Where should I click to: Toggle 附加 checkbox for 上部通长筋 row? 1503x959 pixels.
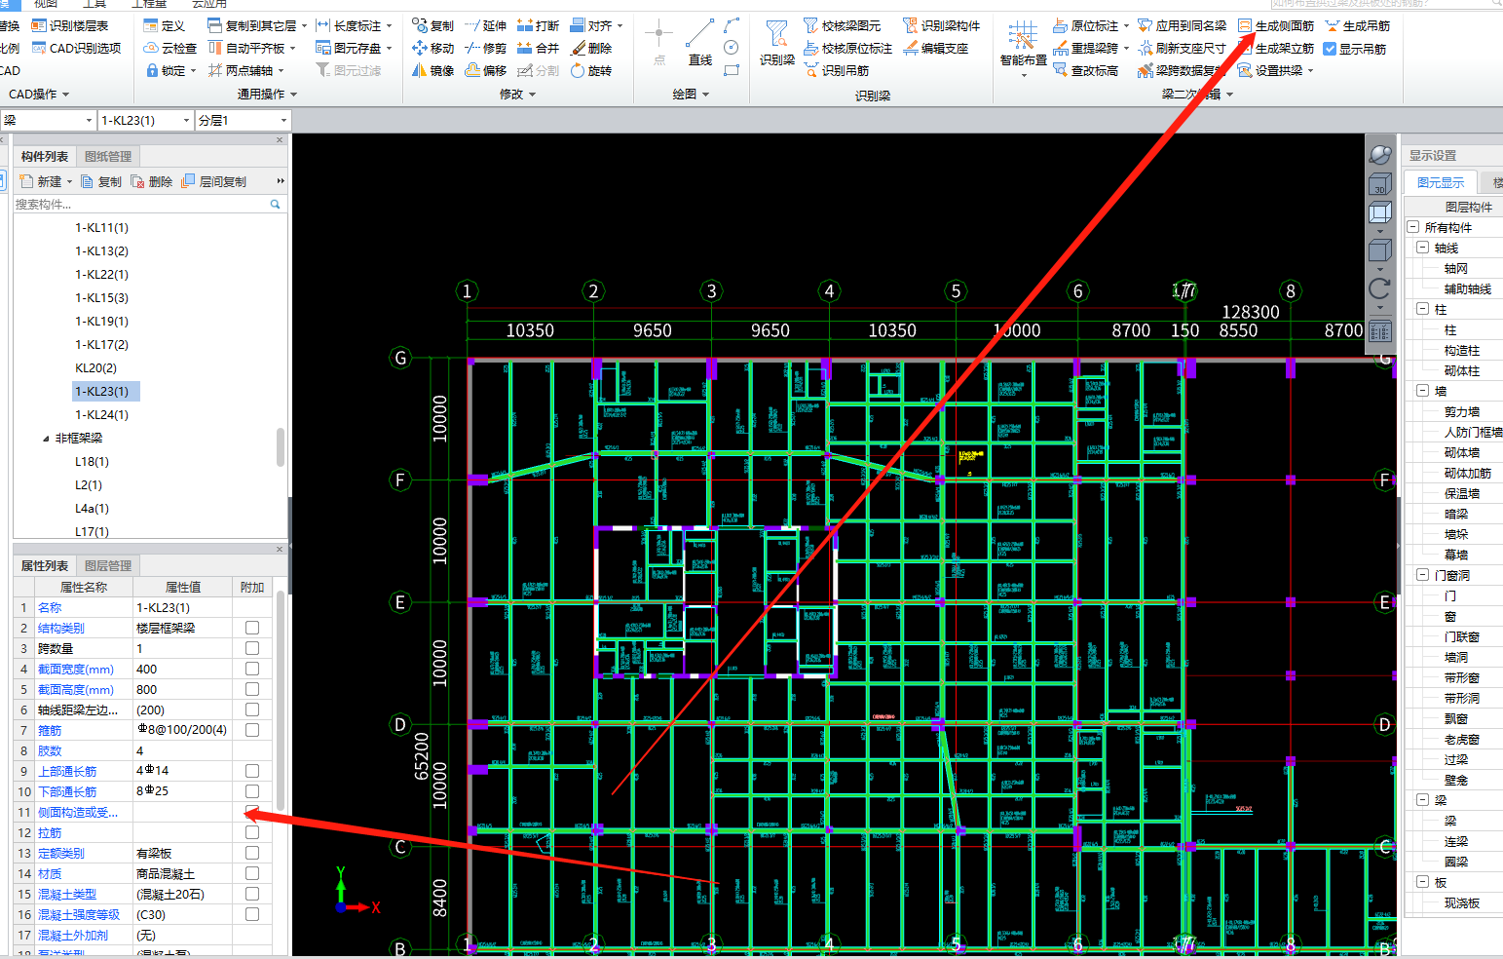click(252, 771)
